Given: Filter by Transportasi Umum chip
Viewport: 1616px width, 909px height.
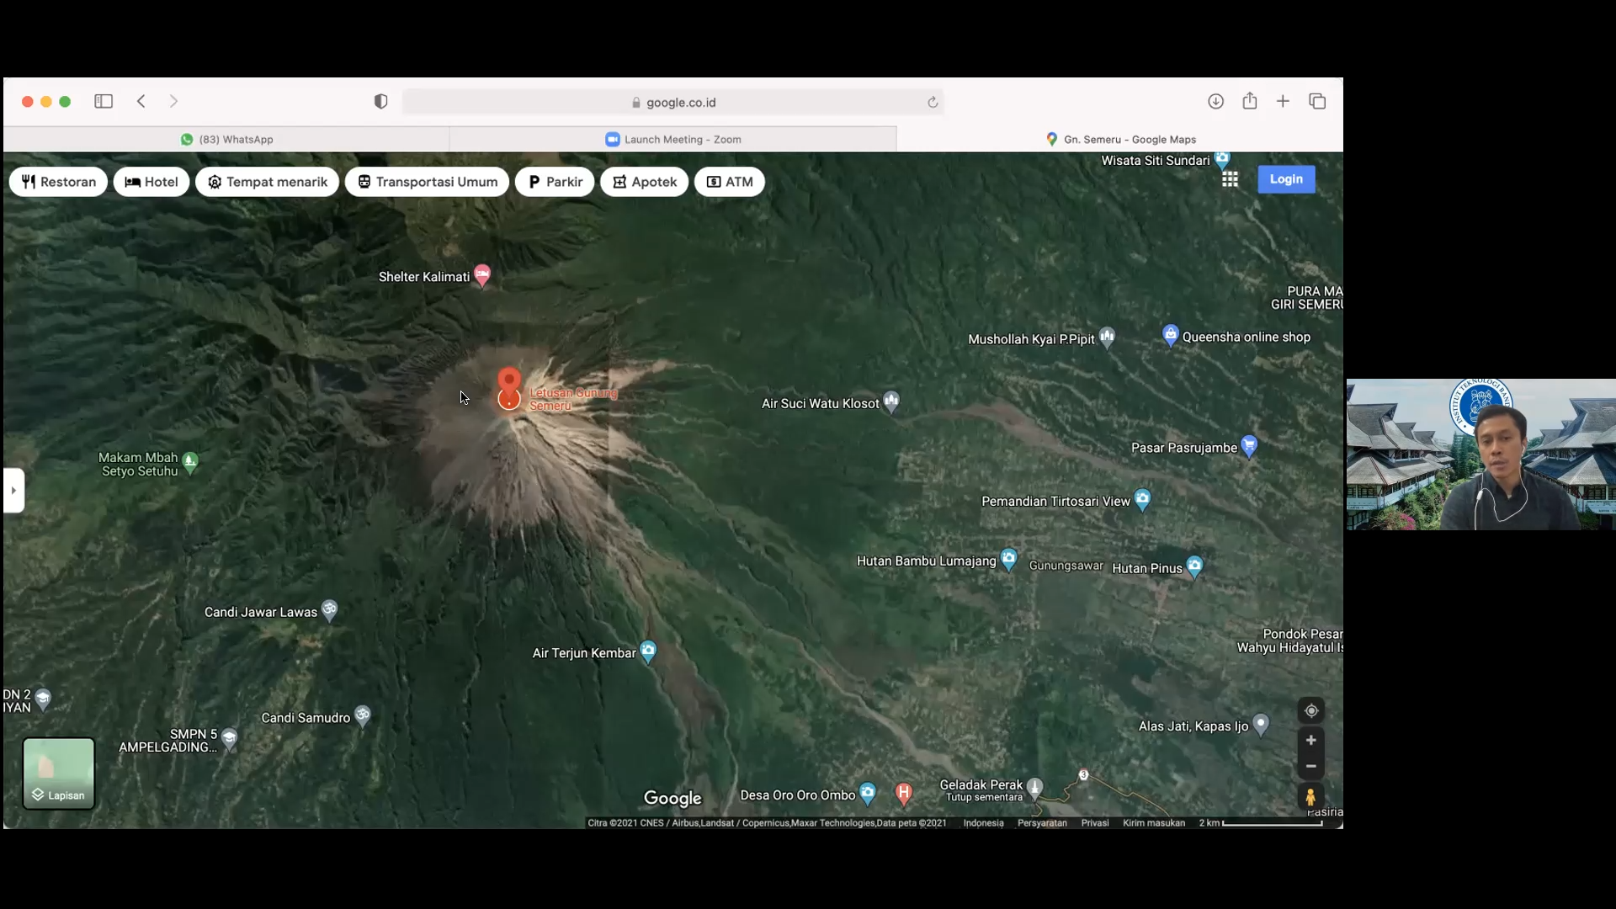Looking at the screenshot, I should (x=428, y=182).
